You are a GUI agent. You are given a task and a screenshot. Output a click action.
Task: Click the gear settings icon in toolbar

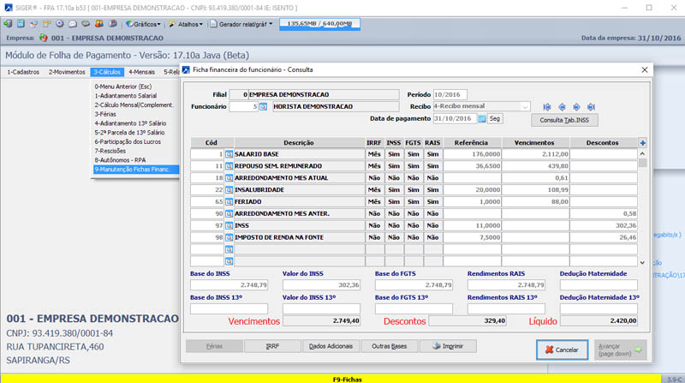[60, 24]
